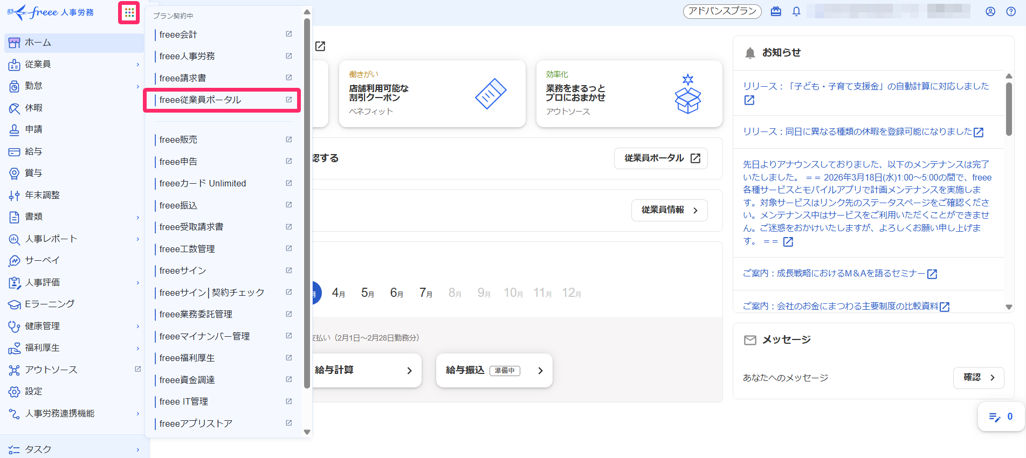This screenshot has height=458, width=1026.
Task: Open the help question mark icon
Action: (x=1011, y=11)
